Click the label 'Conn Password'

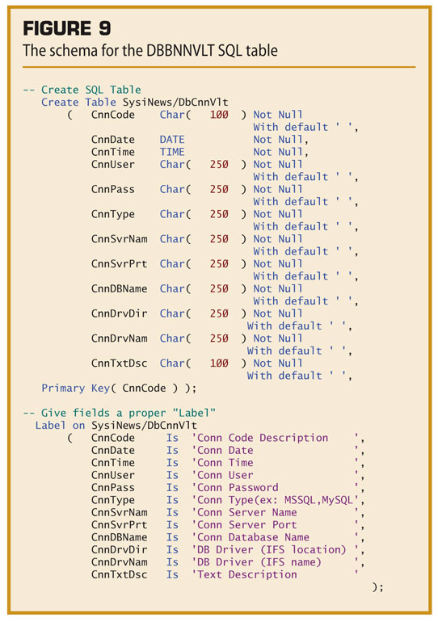tap(238, 488)
